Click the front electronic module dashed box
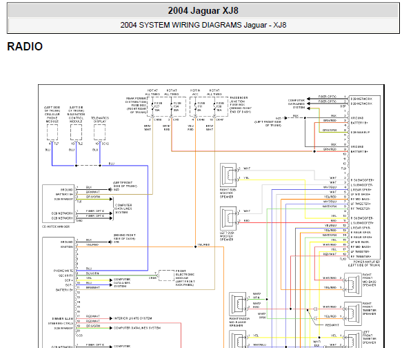Screen dimensions: 413x348 (166, 275)
